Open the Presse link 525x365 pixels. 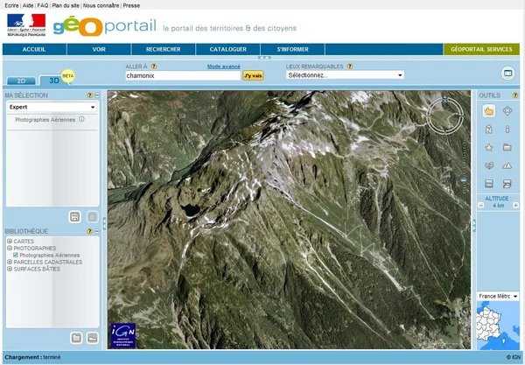tap(131, 5)
